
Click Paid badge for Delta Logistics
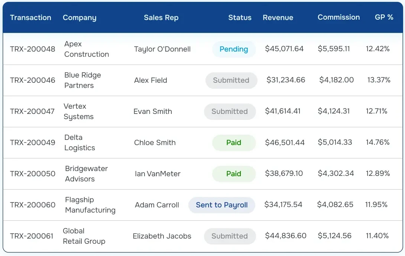234,142
